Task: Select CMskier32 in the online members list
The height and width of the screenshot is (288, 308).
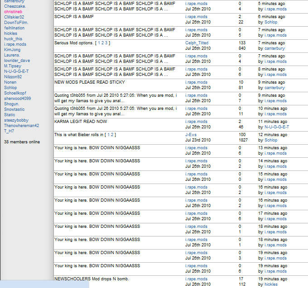Action: [x=14, y=17]
